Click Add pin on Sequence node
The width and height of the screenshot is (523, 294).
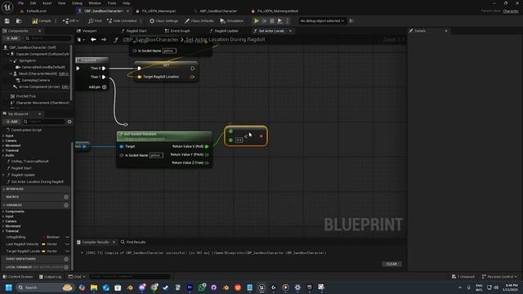[97, 87]
